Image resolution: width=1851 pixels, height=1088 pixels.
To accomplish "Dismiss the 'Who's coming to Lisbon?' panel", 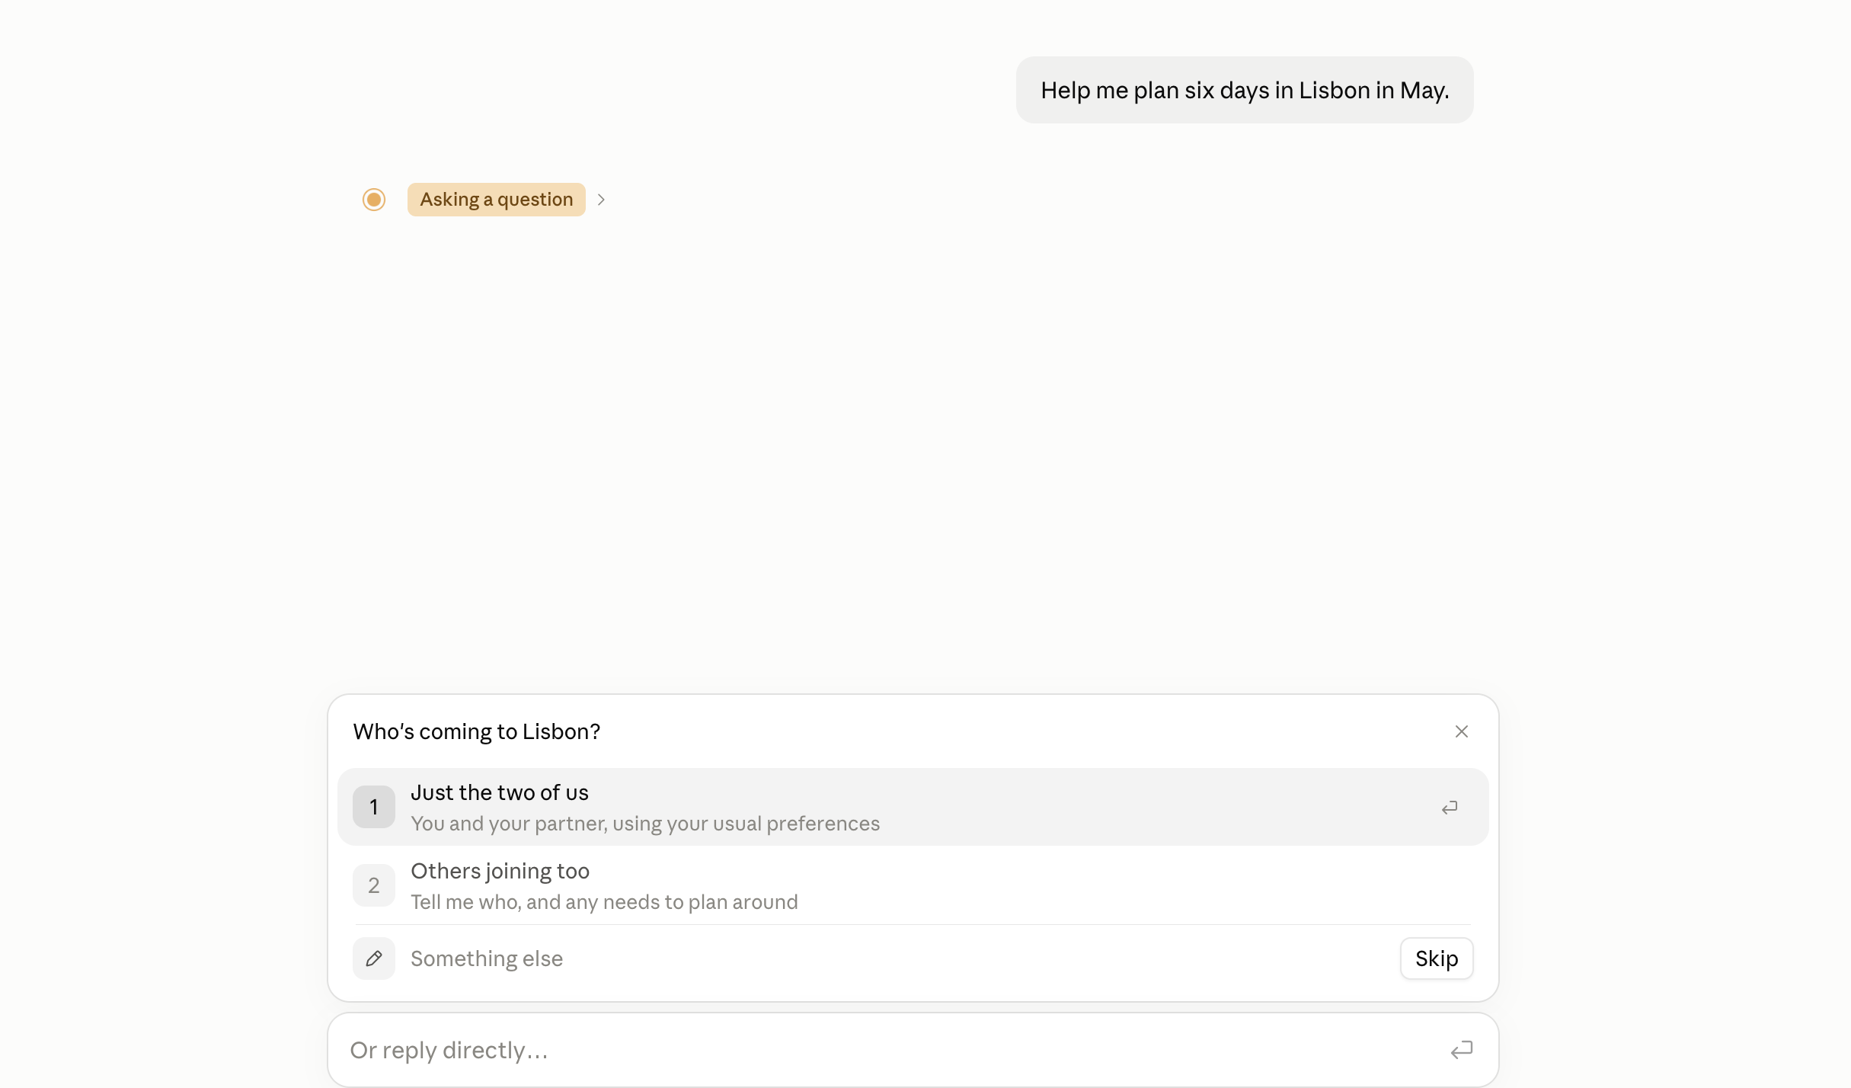I will pyautogui.click(x=1461, y=731).
